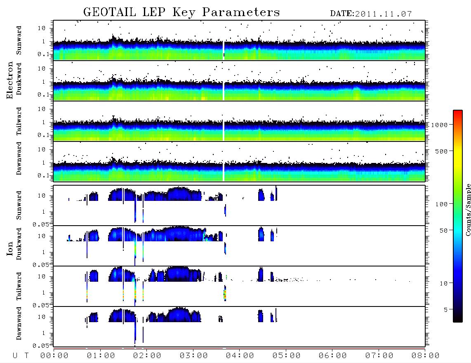Image resolution: width=471 pixels, height=363 pixels.
Task: Click the white data gap in Electron Duskward panel
Action: point(224,91)
